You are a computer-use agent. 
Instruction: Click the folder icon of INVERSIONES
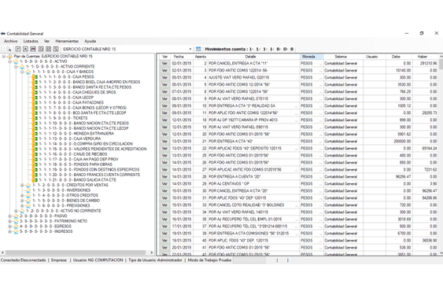(x=28, y=190)
